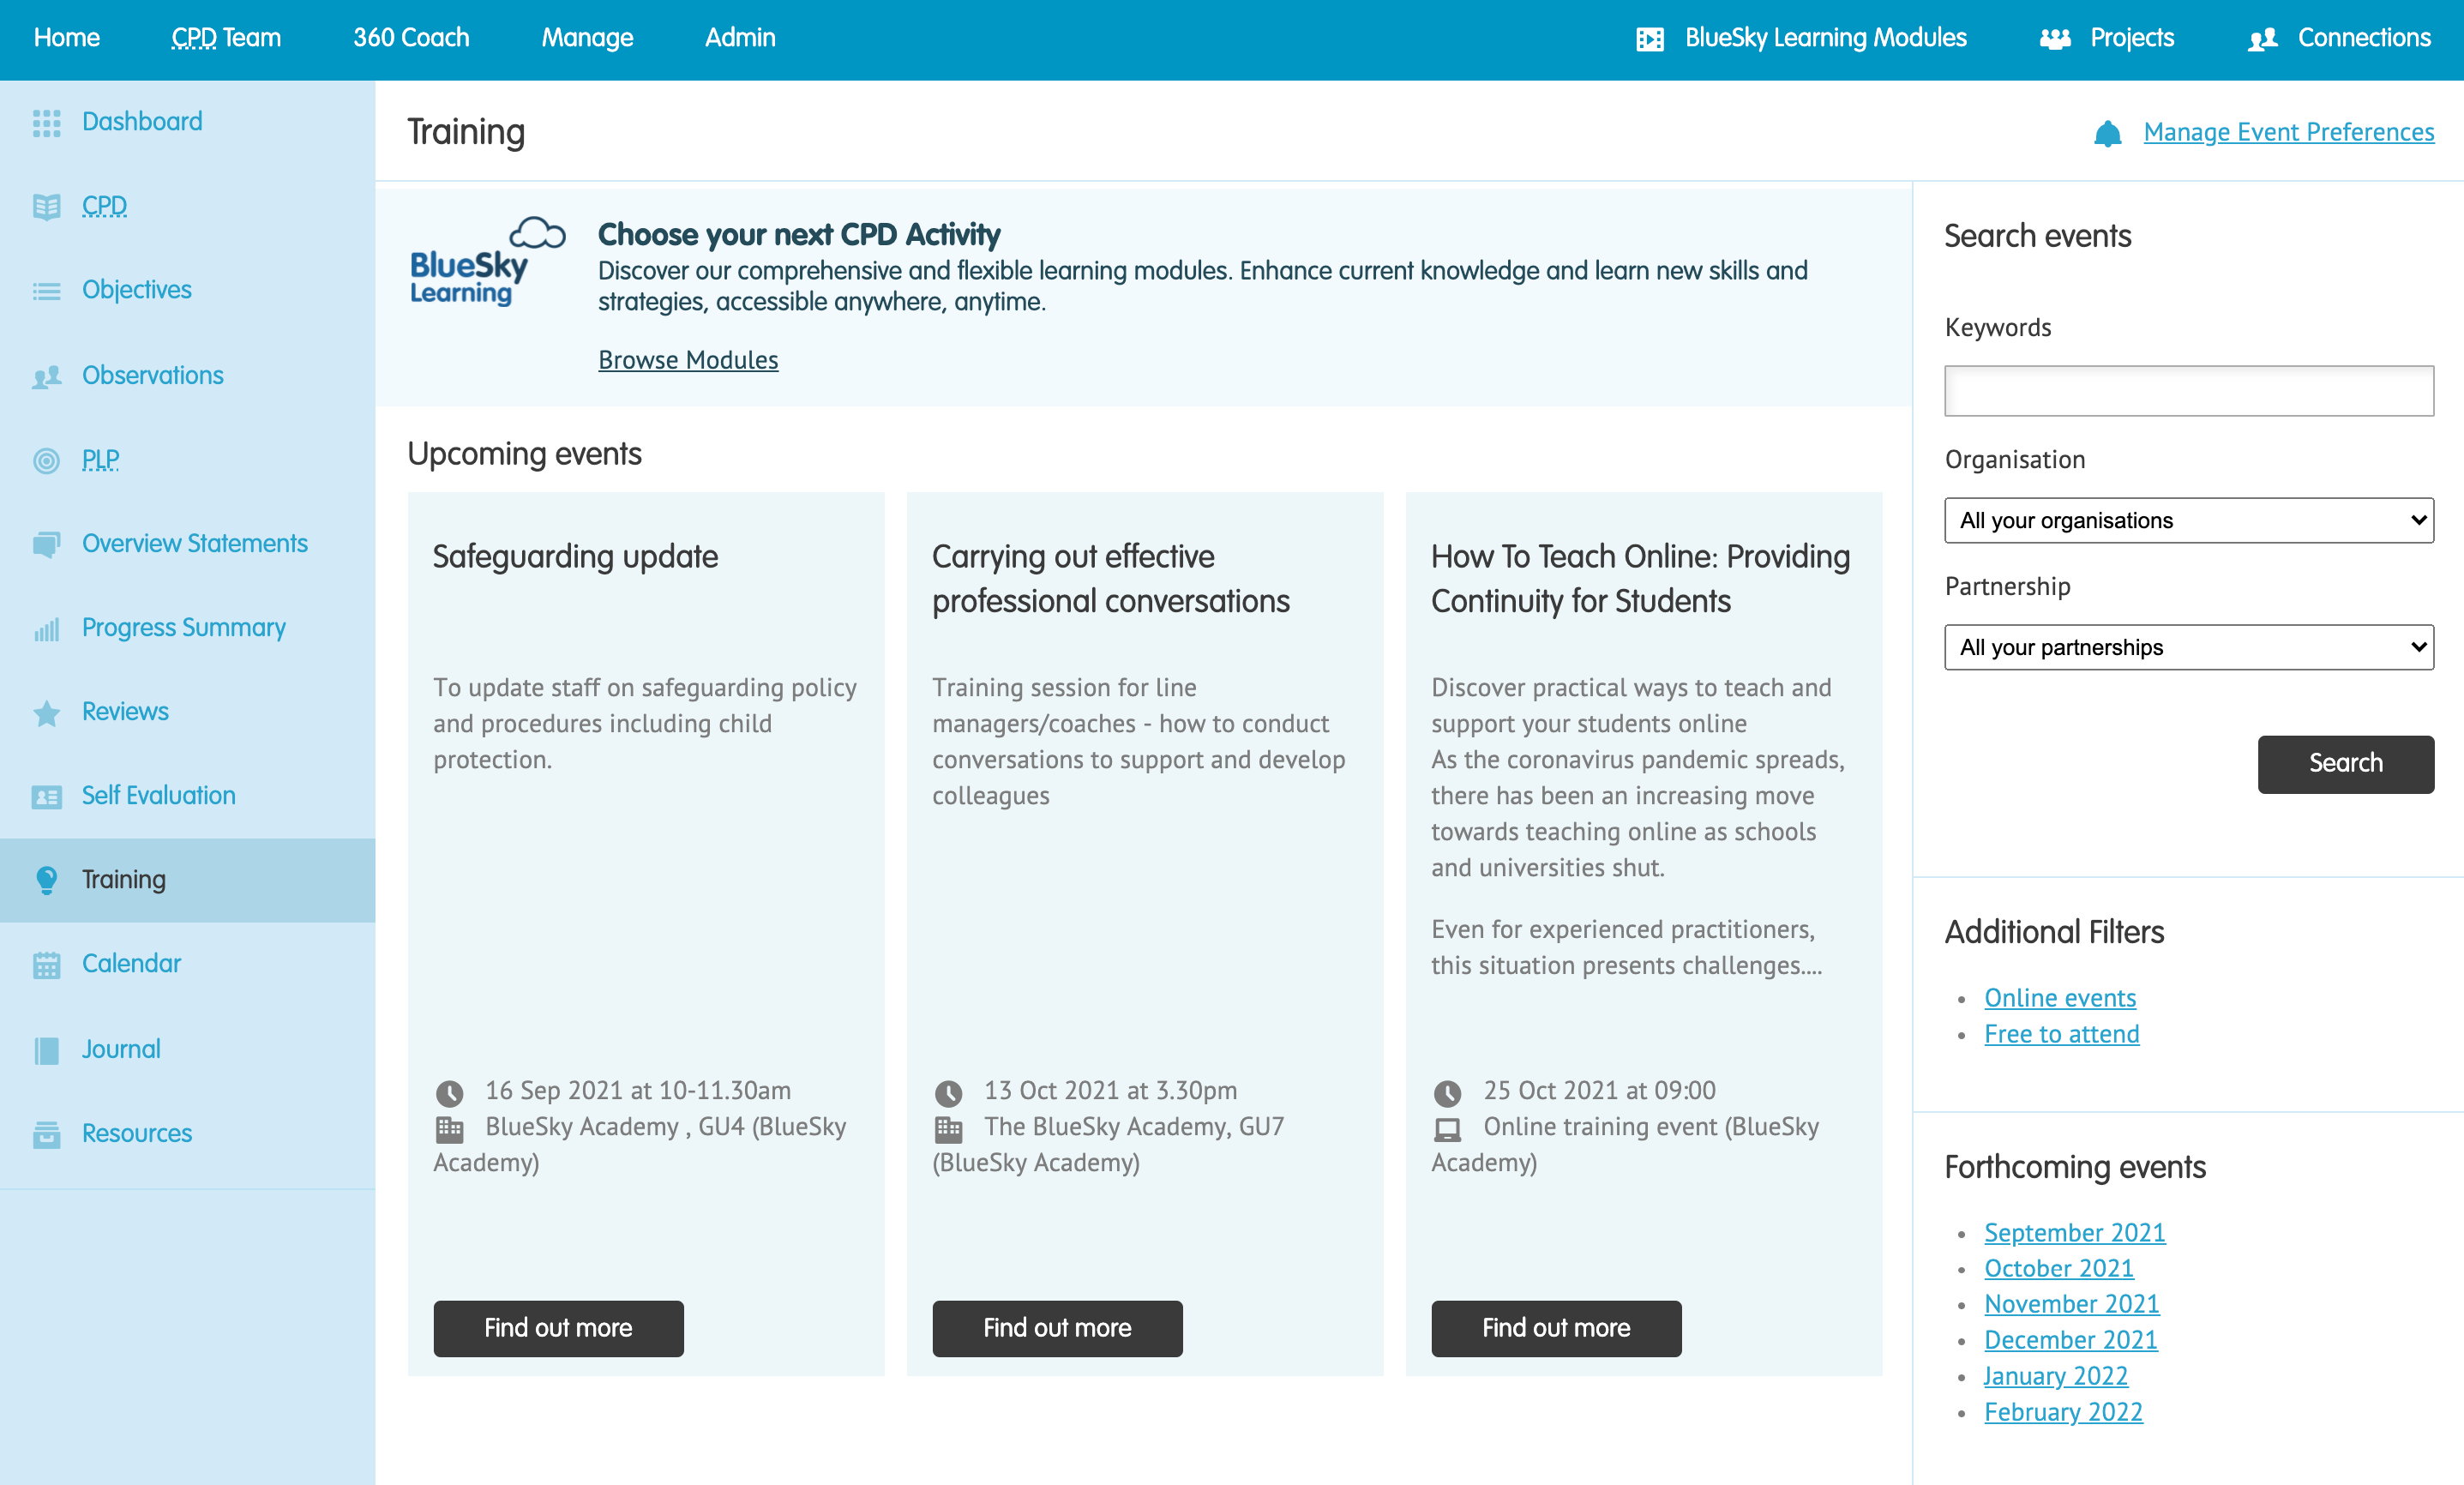
Task: View September 2021 forthcoming events
Action: pos(2075,1233)
